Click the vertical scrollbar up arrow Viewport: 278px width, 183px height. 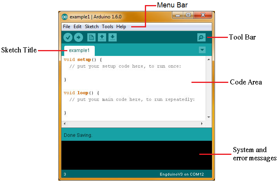[x=209, y=60]
